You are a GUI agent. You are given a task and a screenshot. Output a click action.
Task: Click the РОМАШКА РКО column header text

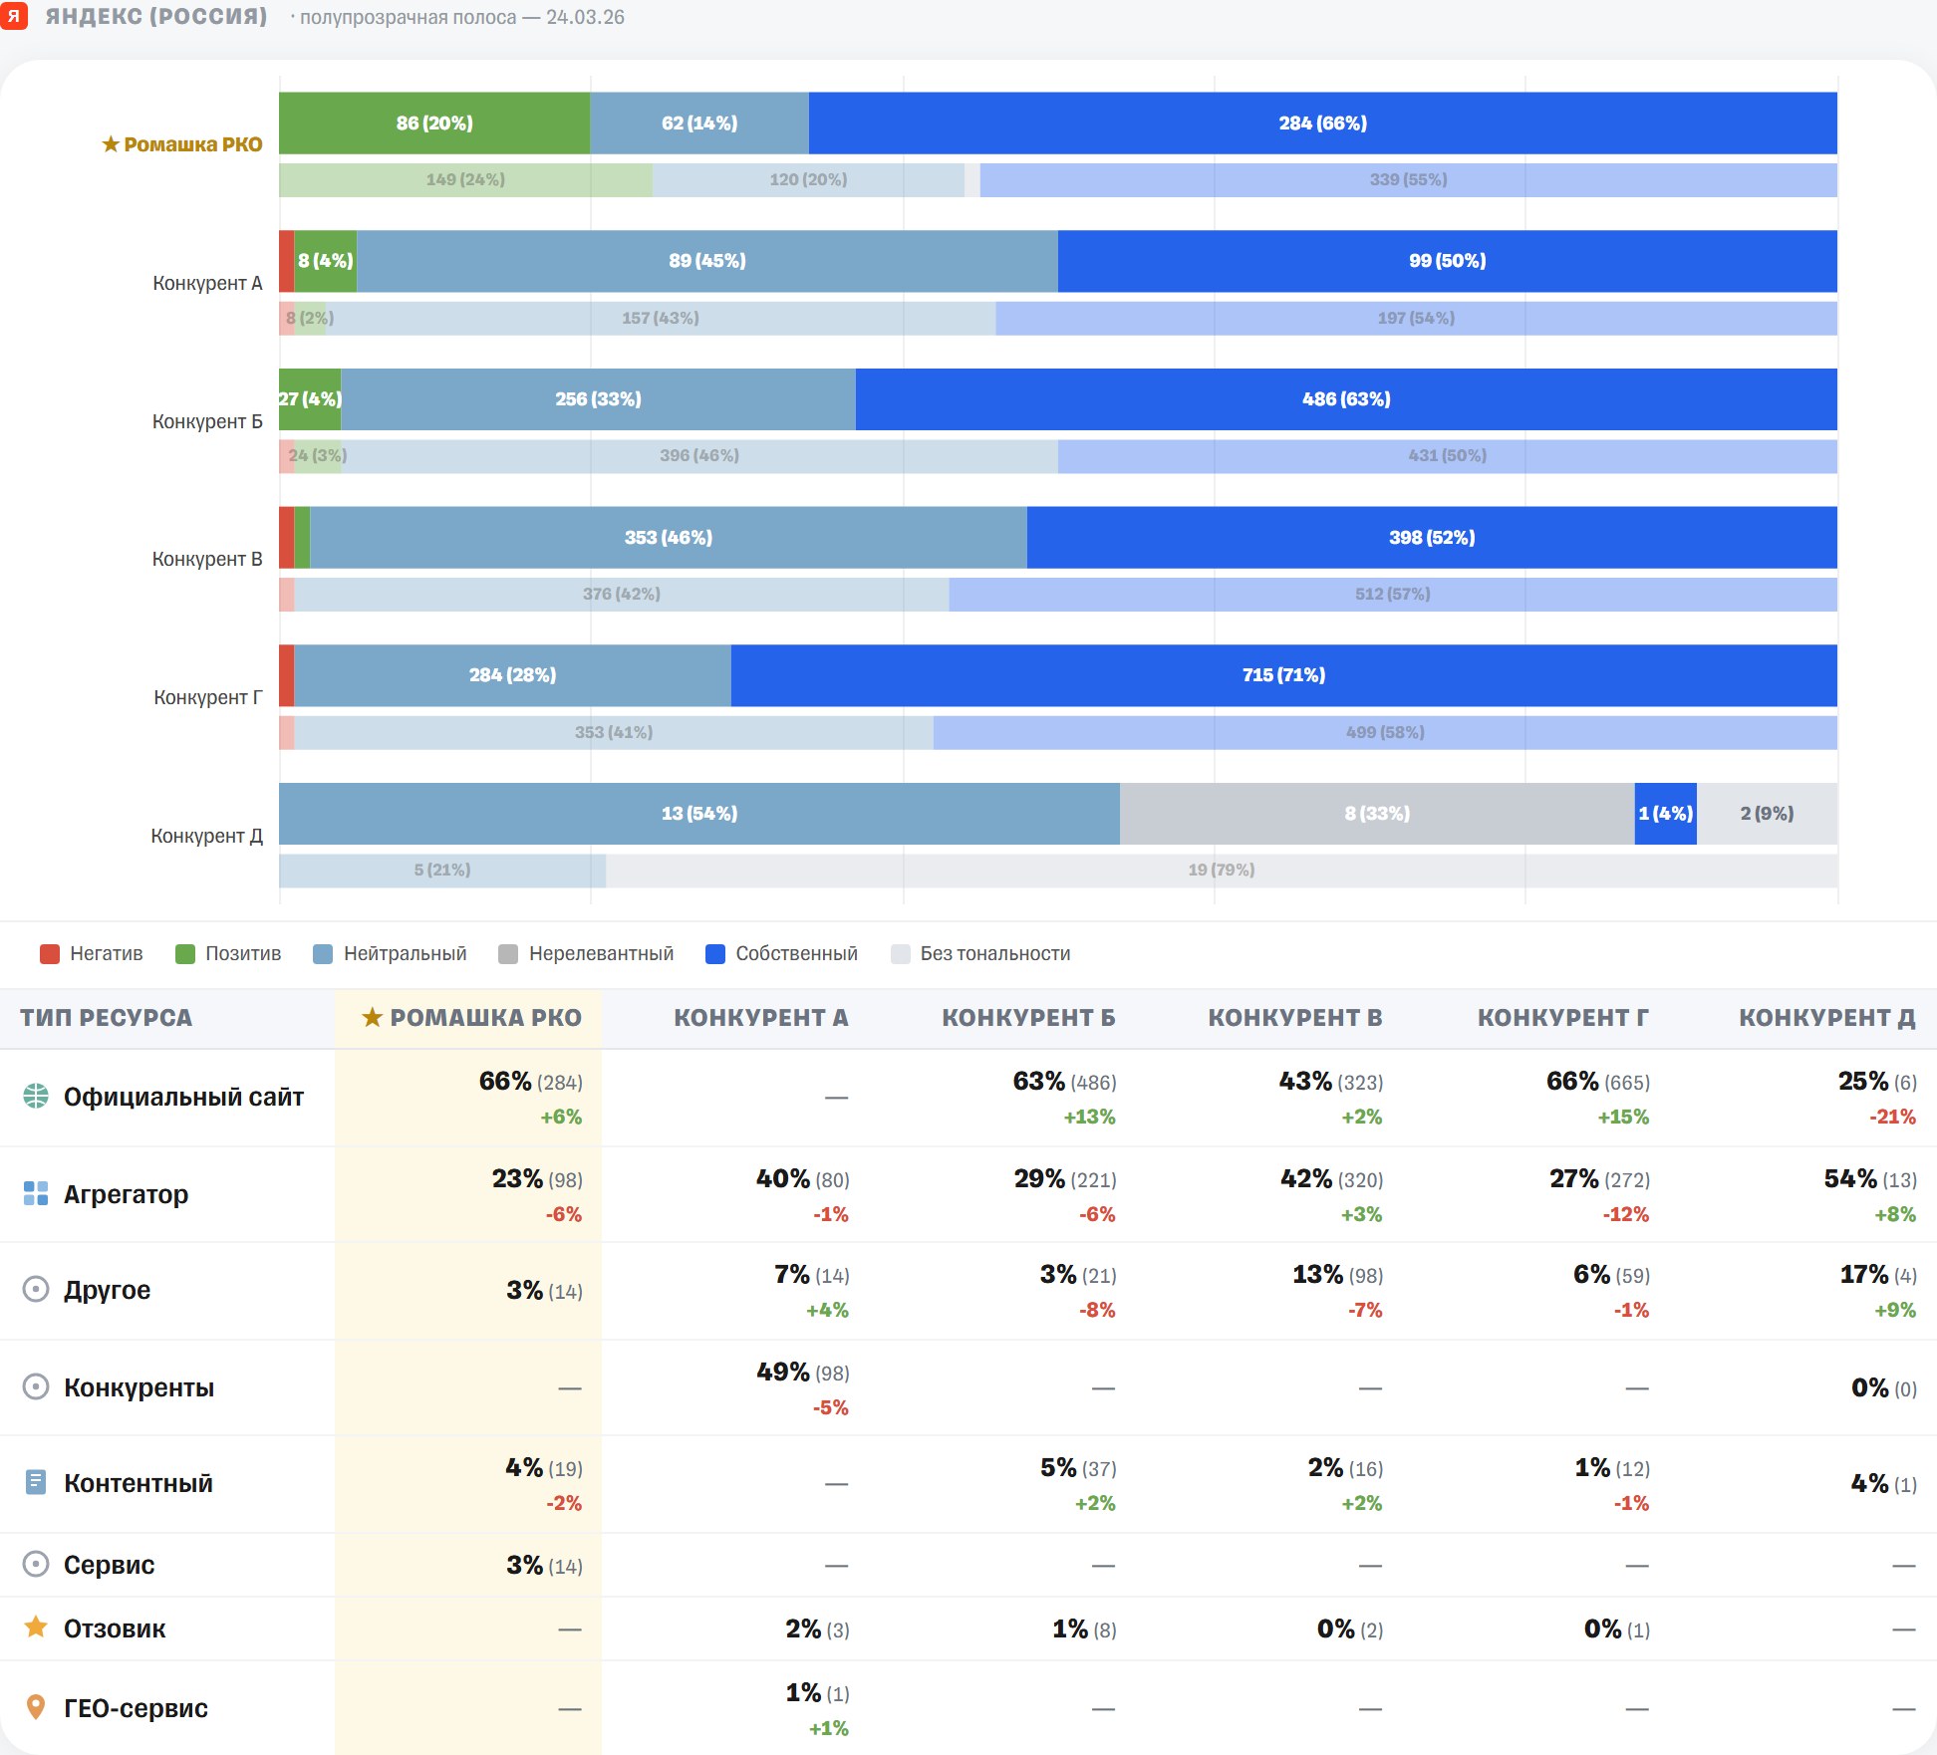485,1018
